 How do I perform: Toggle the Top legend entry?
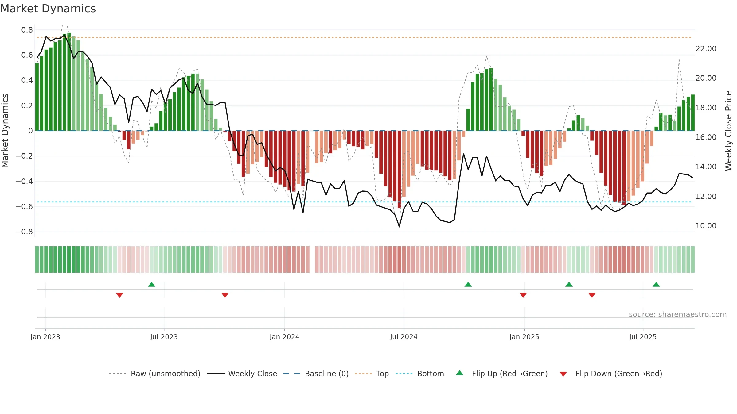point(372,374)
